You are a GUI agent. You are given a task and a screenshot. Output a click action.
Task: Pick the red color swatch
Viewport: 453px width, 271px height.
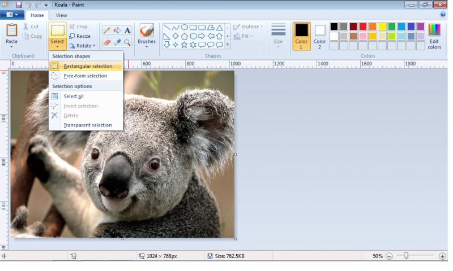coord(363,27)
